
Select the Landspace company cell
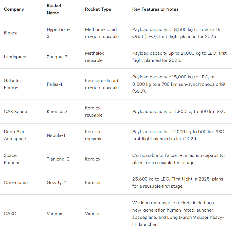point(15,57)
